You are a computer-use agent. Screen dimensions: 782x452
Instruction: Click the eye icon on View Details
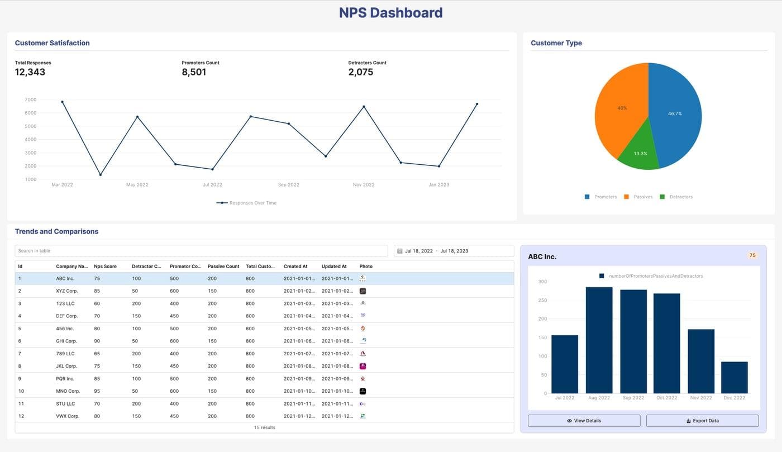click(x=569, y=420)
